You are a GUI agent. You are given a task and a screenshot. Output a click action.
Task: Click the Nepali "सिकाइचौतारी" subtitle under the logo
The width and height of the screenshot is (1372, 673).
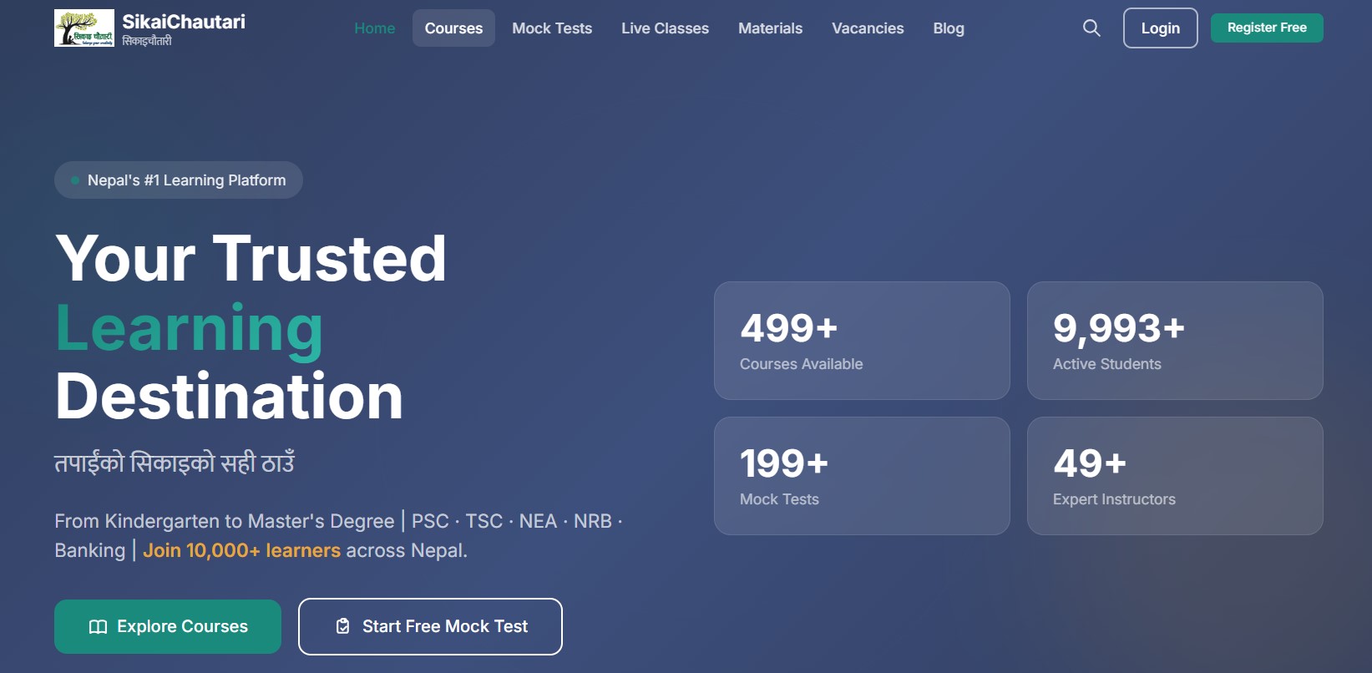point(147,41)
